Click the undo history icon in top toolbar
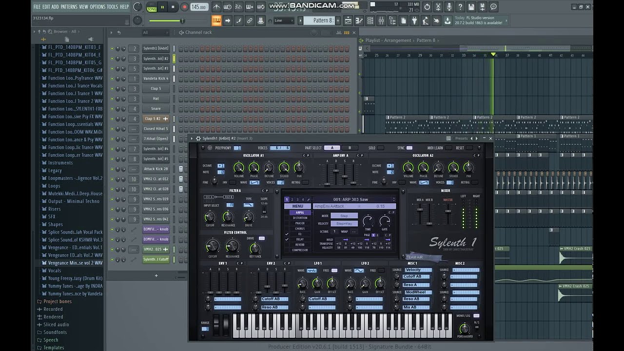 click(x=427, y=7)
